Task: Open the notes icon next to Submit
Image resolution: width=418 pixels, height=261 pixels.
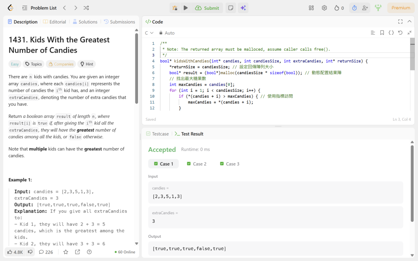Action: pos(231,8)
